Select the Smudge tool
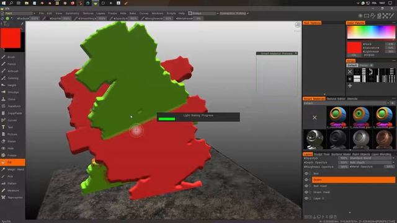Image resolution: width=397 pixels, height=223 pixels. (x=12, y=92)
